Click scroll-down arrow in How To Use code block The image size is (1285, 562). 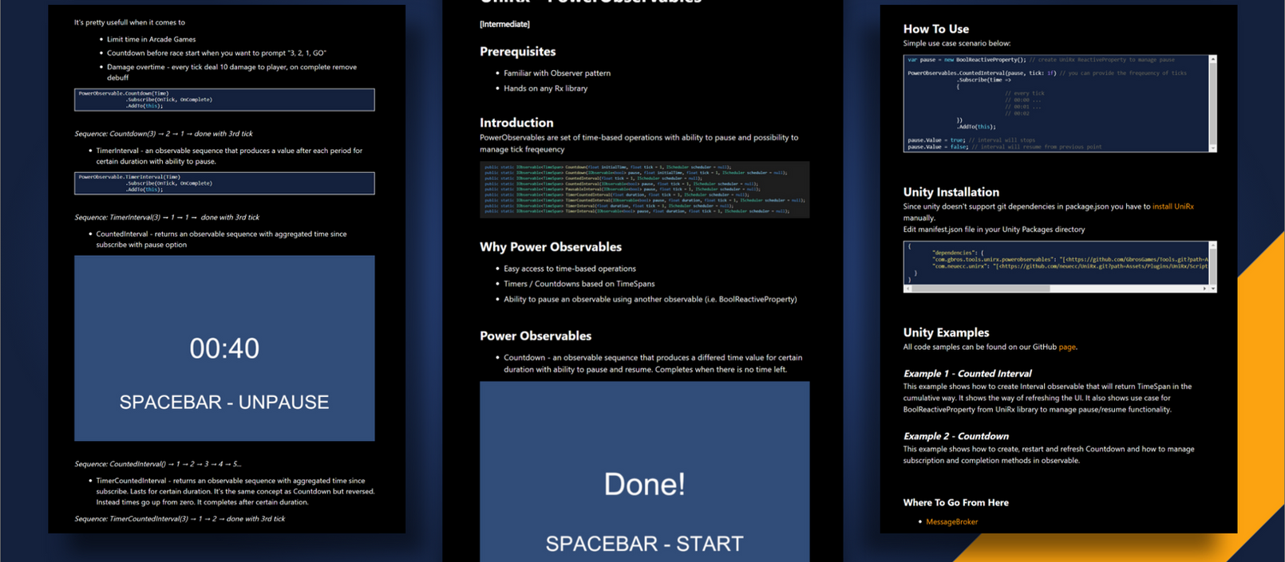coord(1212,147)
